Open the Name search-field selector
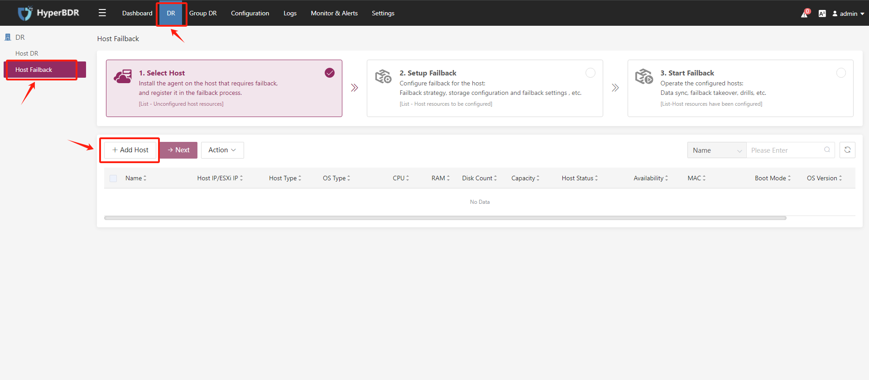This screenshot has height=380, width=869. click(717, 150)
